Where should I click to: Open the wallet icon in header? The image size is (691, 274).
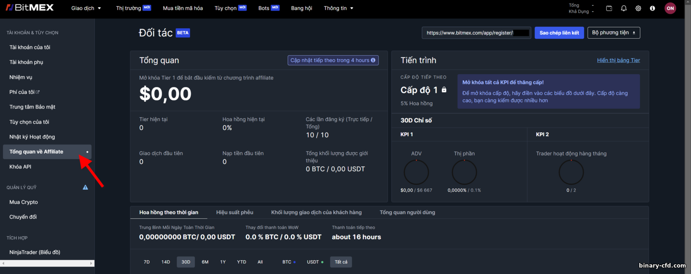click(x=609, y=8)
